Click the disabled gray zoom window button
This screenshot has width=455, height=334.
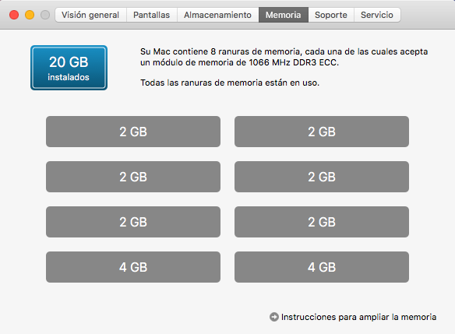(45, 15)
